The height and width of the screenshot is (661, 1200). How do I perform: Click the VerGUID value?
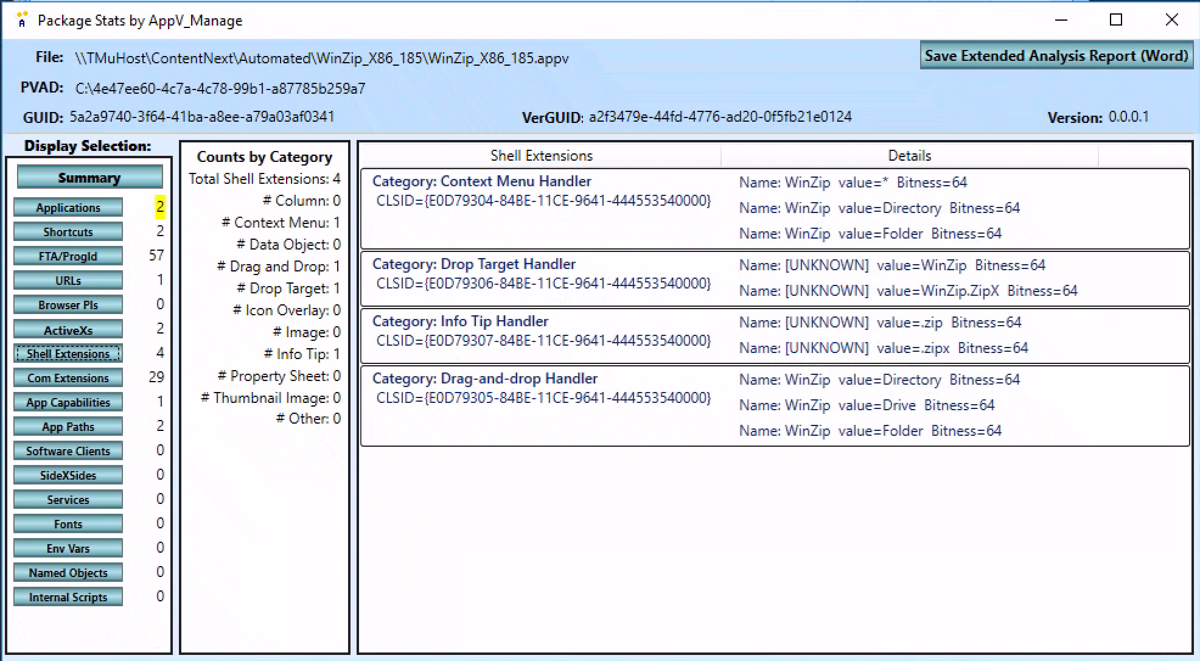click(x=720, y=117)
